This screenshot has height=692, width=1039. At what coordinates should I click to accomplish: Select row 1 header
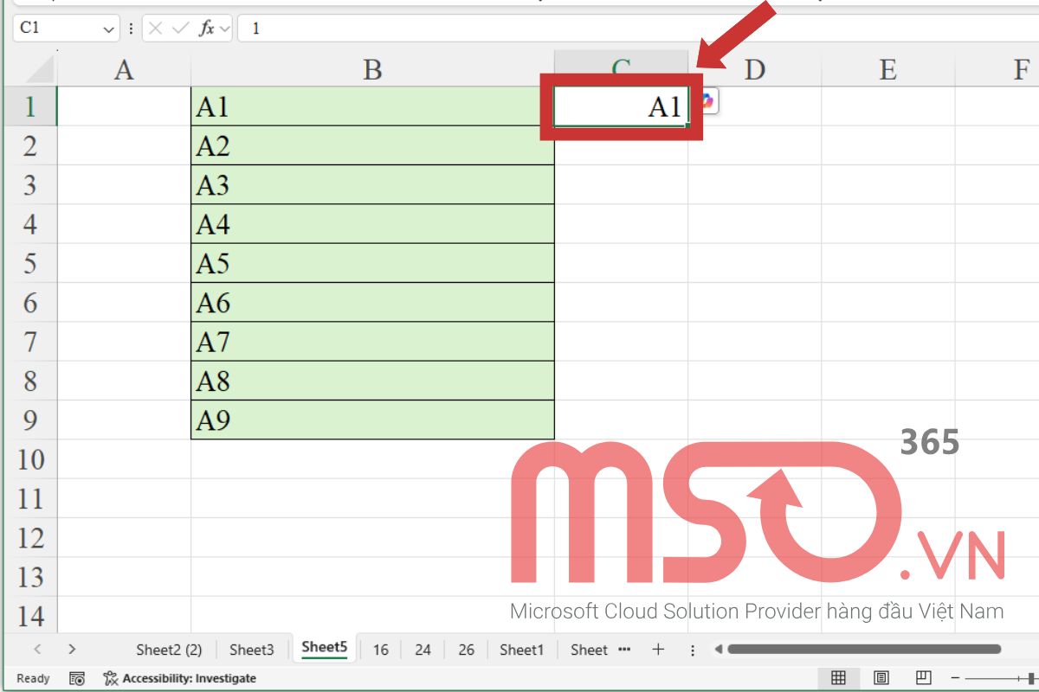point(30,106)
